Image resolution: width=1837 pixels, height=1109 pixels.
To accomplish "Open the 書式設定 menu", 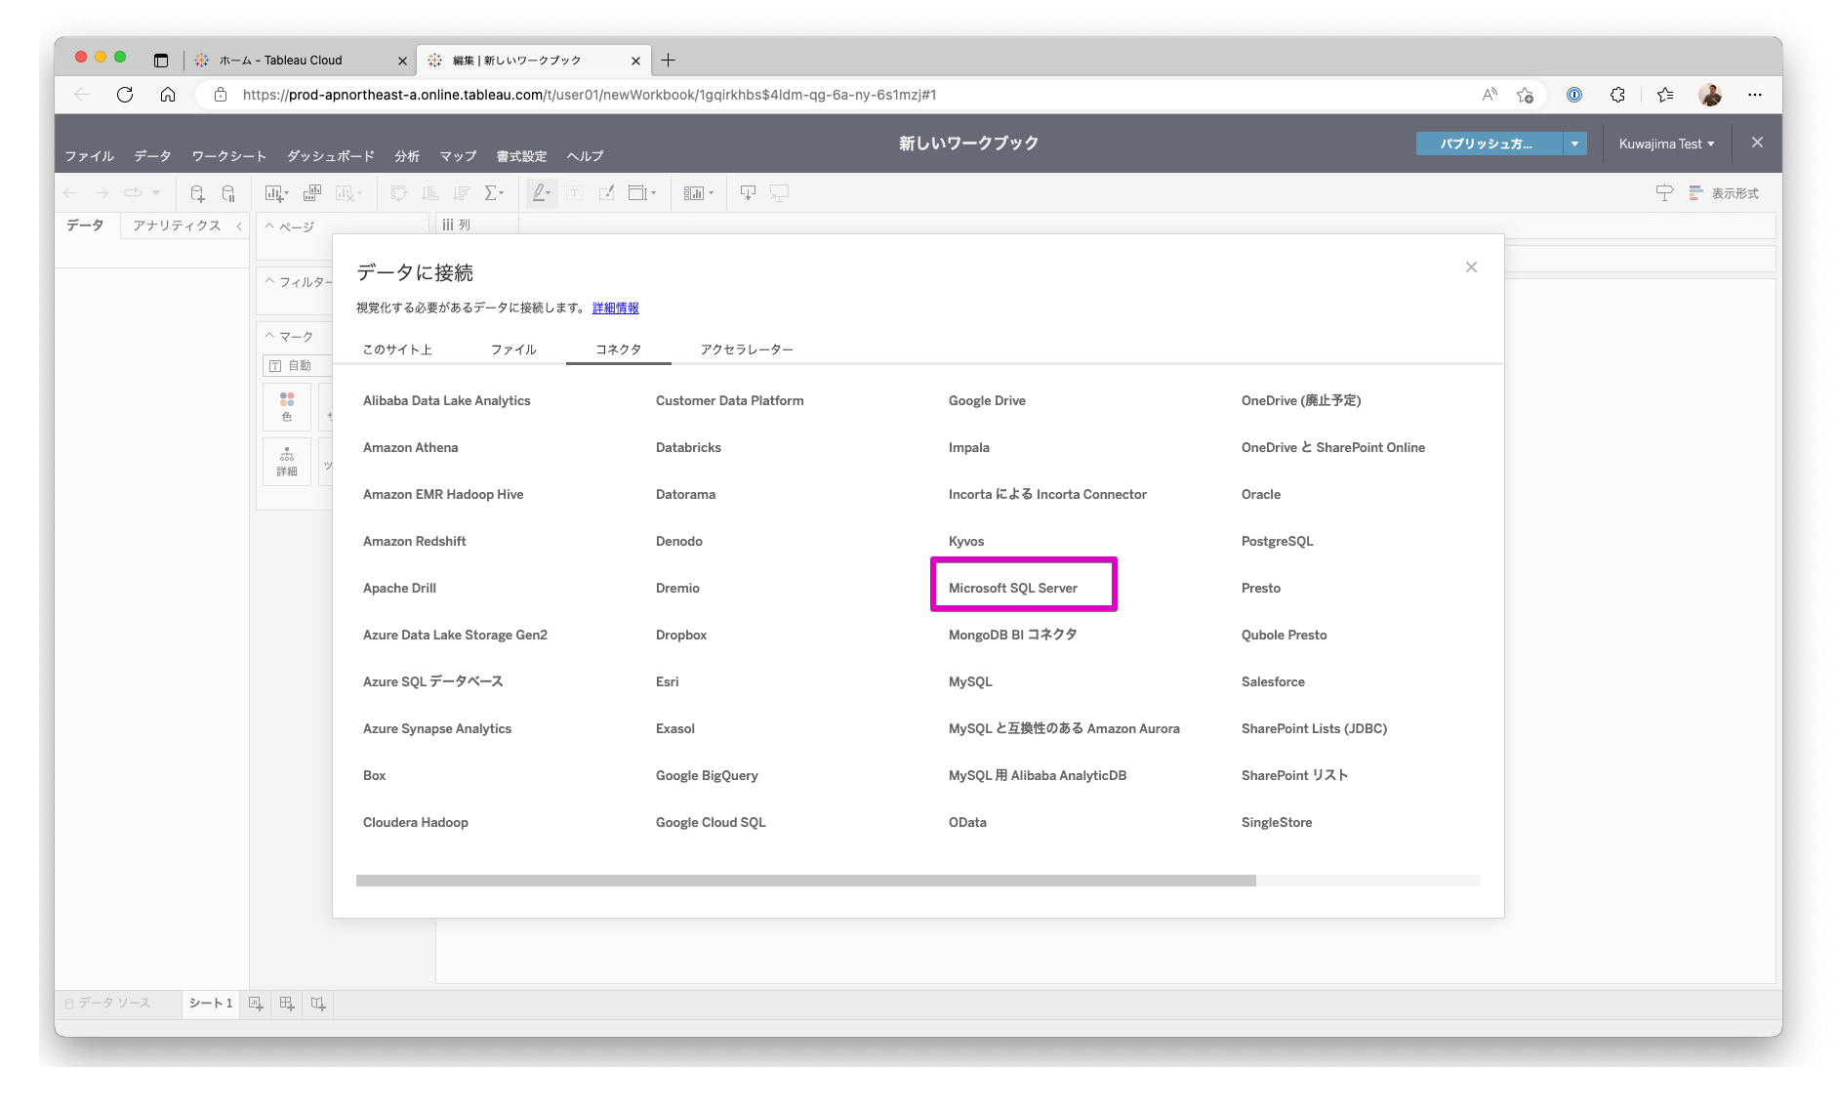I will coord(521,156).
